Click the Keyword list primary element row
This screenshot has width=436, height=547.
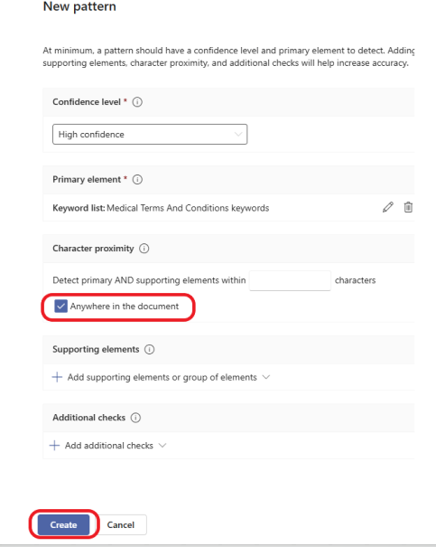228,208
